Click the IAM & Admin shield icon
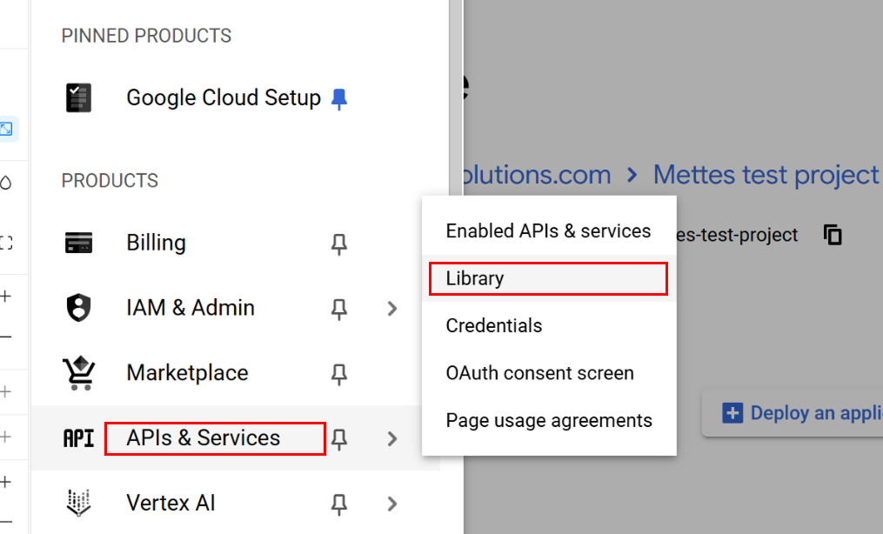This screenshot has height=534, width=883. [78, 308]
